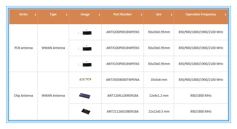Select part number ANT2112A010B0918A
Image resolution: width=237 pixels, height=129 pixels.
click(123, 112)
